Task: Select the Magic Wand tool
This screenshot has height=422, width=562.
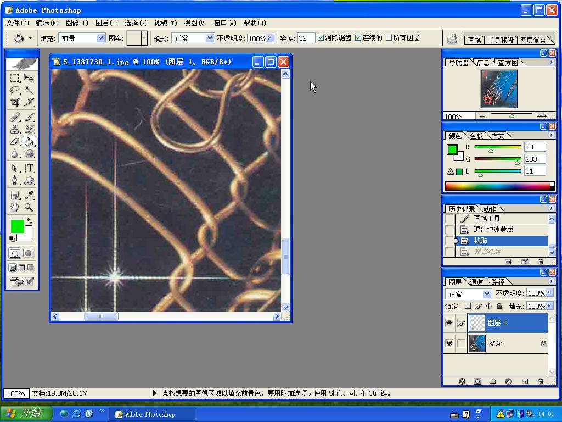Action: point(29,90)
